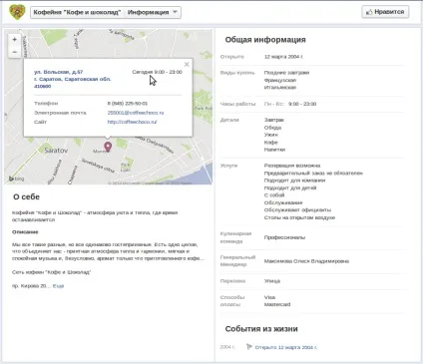
Task: Click the Mastercard payment method
Action: (x=277, y=304)
